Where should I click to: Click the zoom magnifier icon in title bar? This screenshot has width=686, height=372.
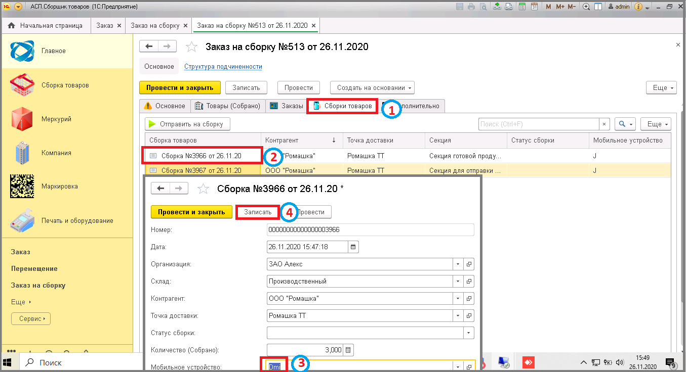click(x=586, y=7)
